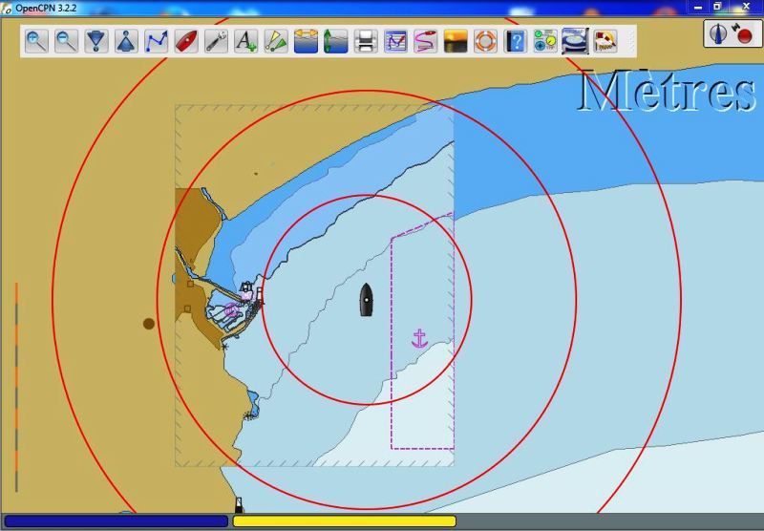The width and height of the screenshot is (764, 531).
Task: Start the Create Route tool
Action: click(157, 41)
